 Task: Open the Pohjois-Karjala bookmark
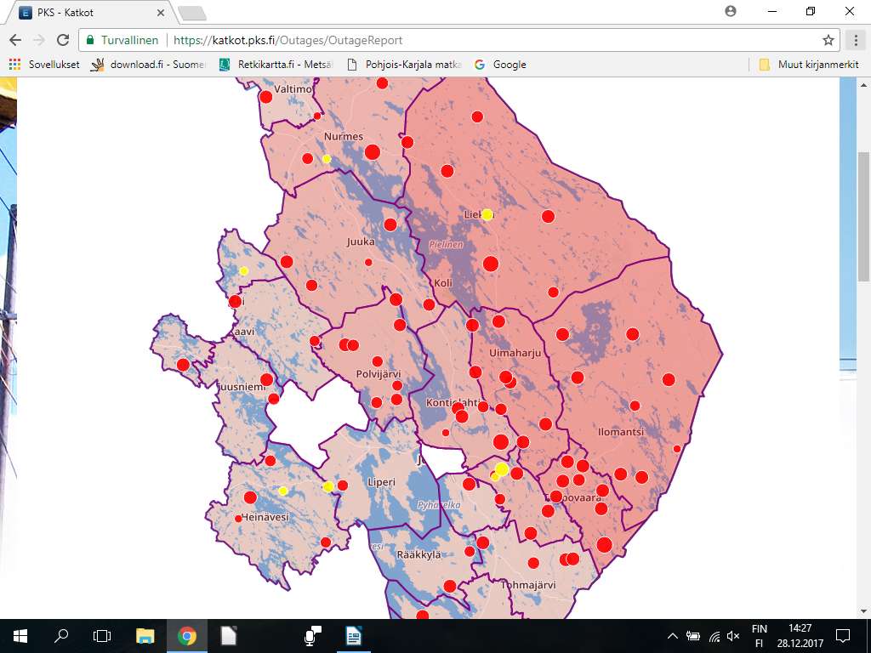pos(405,65)
